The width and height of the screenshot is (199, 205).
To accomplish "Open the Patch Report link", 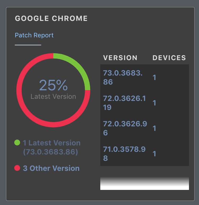I will click(34, 35).
